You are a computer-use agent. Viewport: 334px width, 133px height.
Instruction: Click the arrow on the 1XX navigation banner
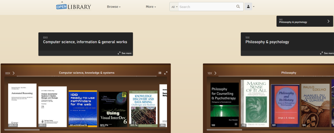tap(328, 21)
